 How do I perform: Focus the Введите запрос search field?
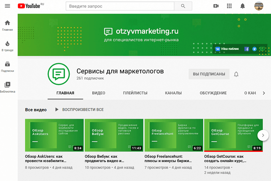(120, 6)
